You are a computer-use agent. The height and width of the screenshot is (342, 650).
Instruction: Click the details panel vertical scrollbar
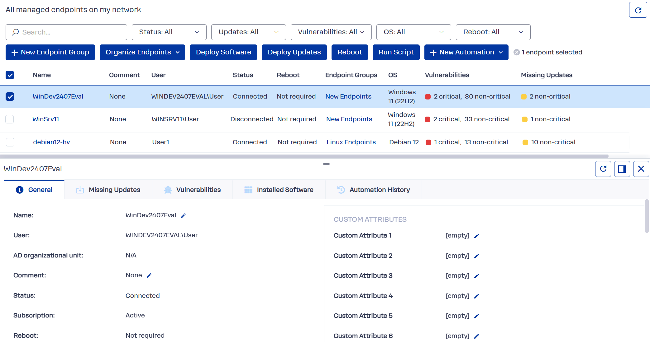[647, 216]
